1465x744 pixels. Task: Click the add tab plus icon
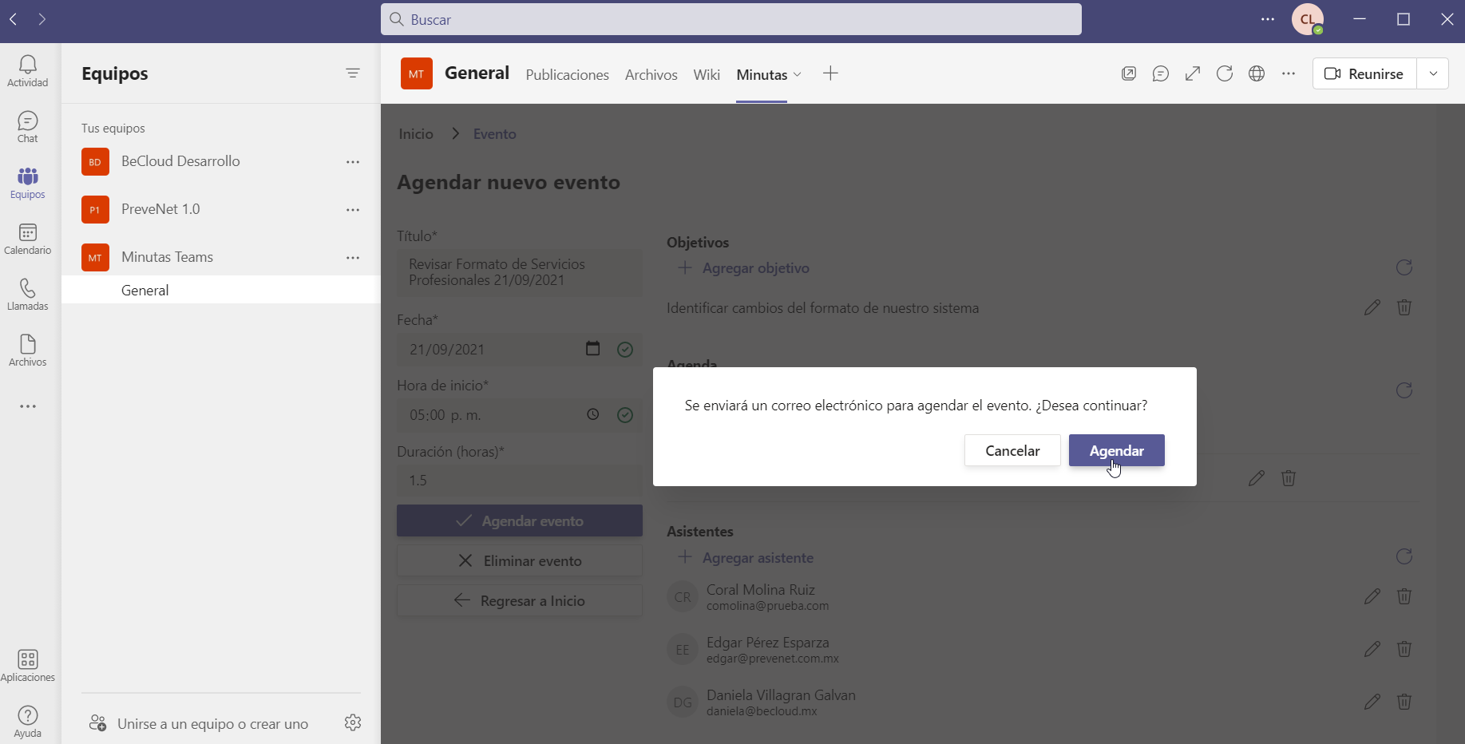830,73
